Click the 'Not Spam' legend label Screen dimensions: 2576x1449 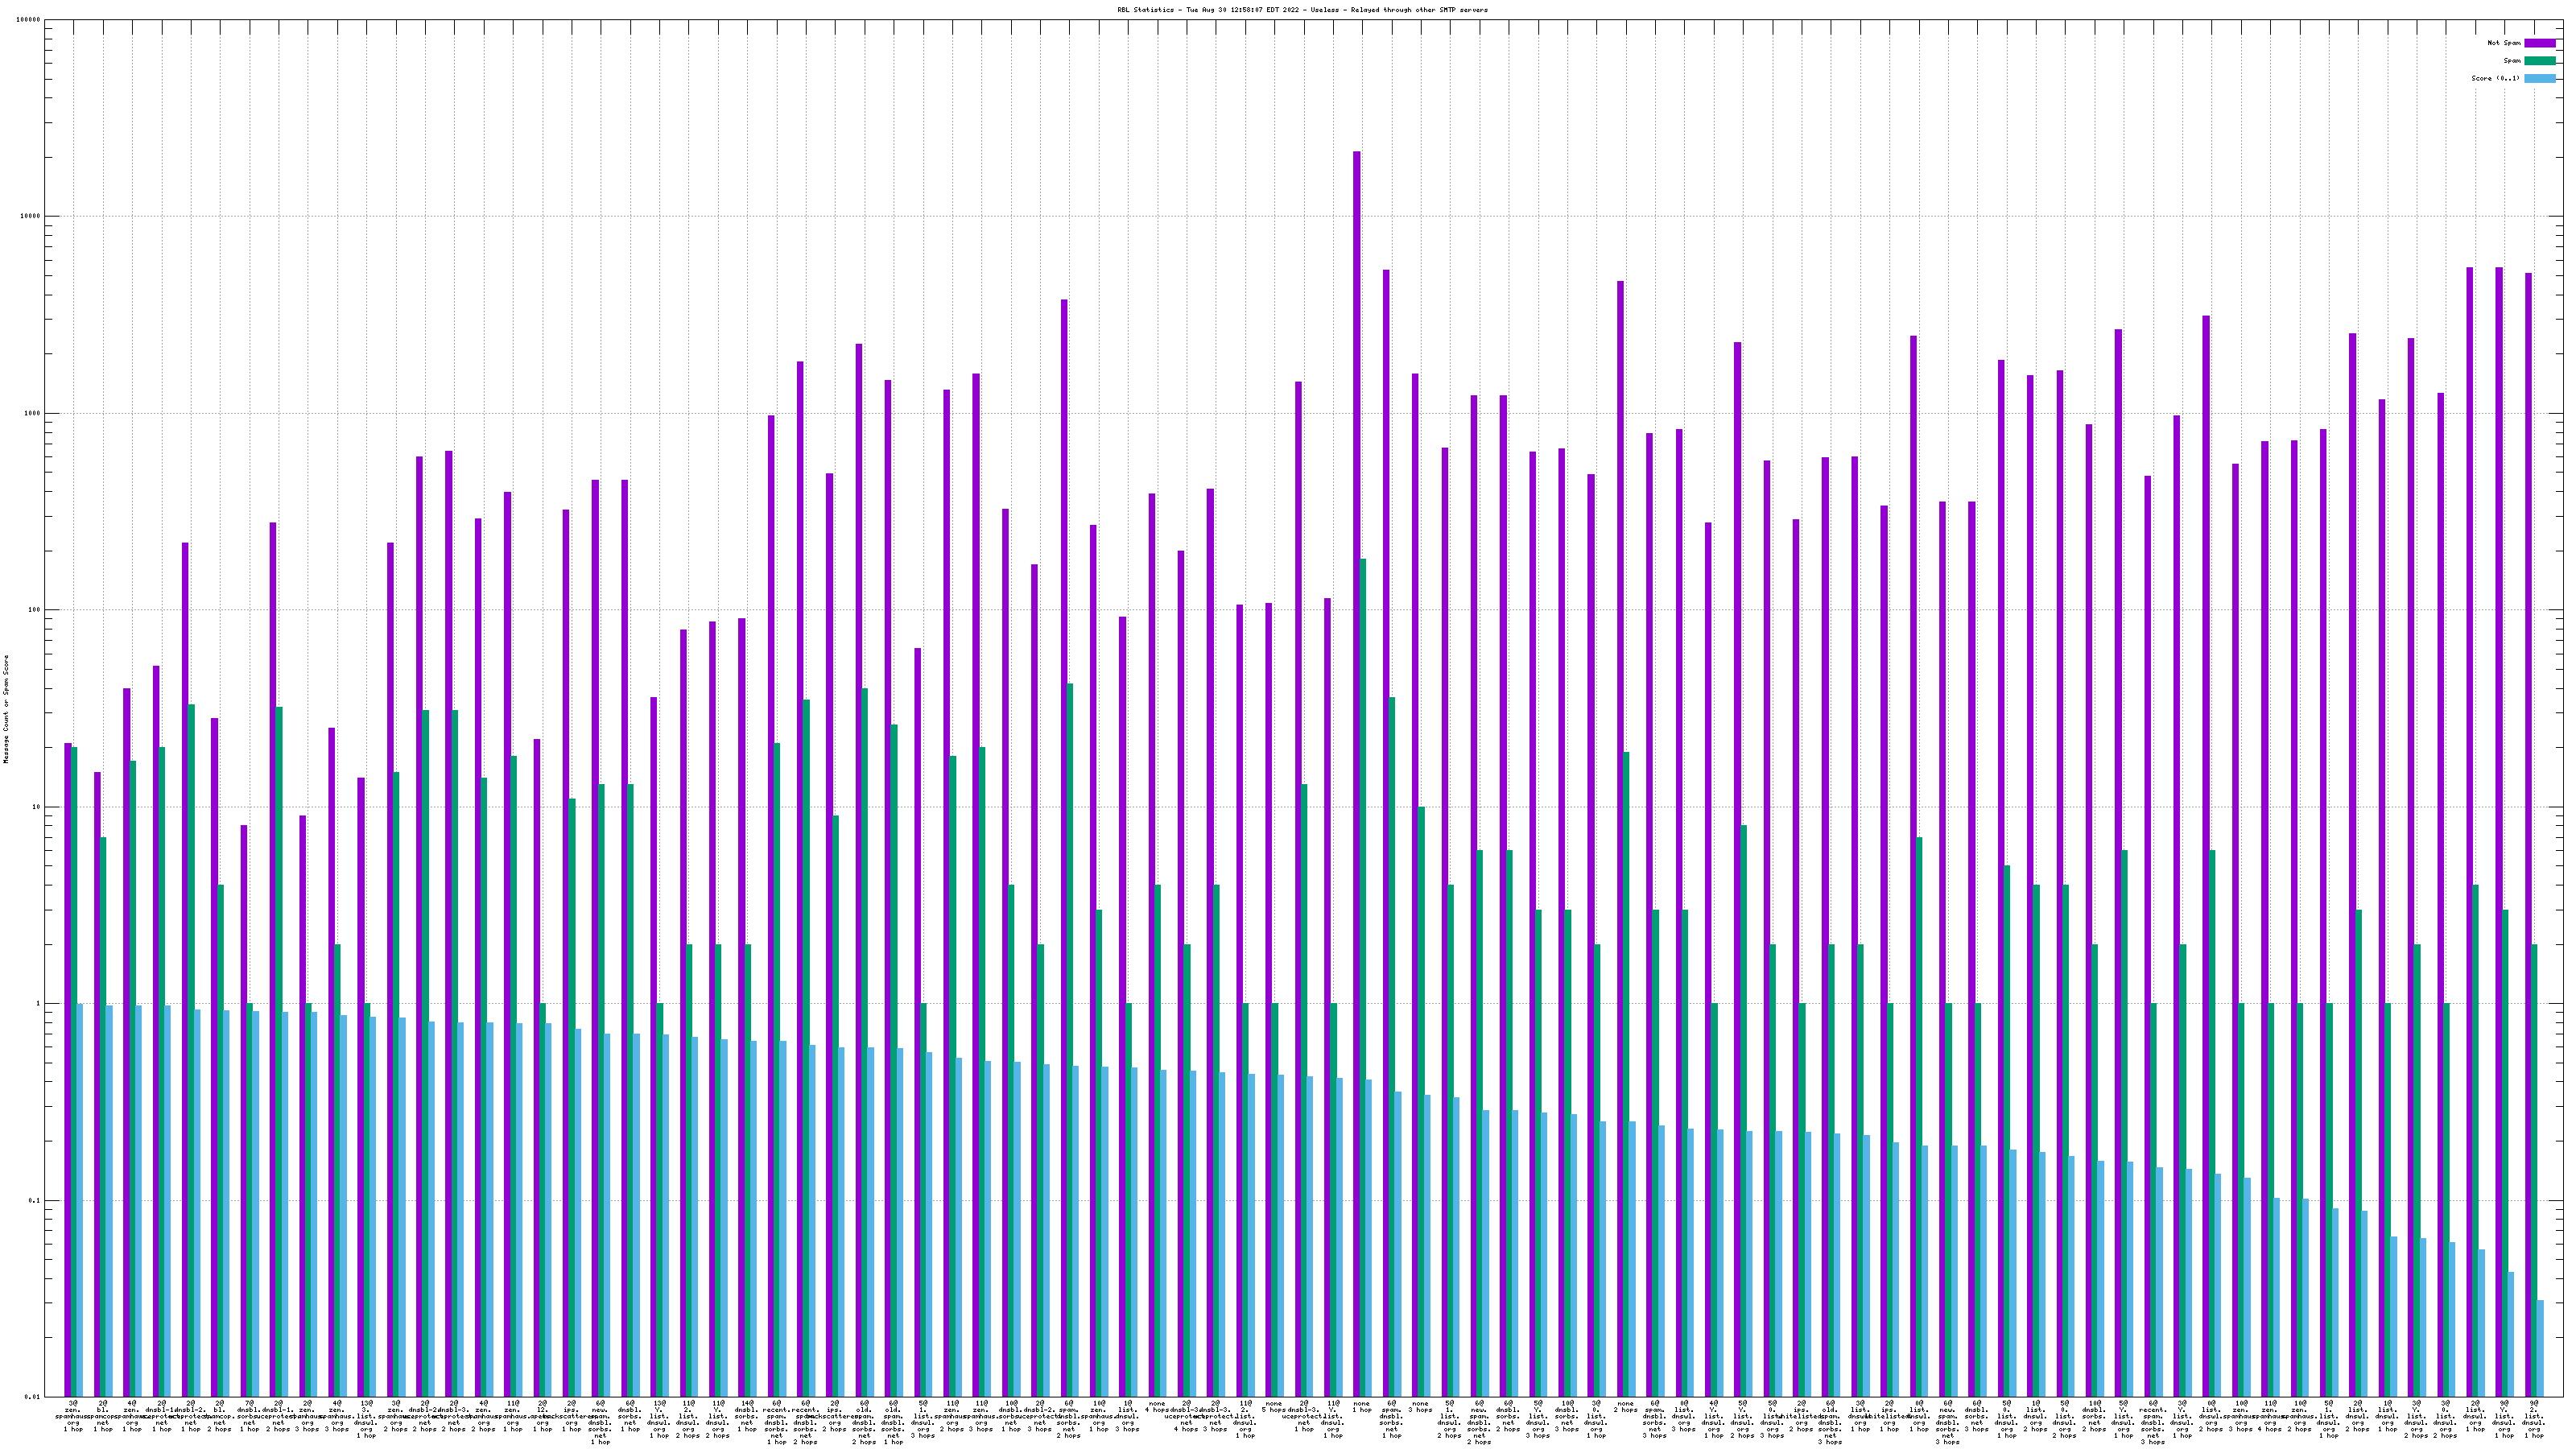click(x=2504, y=43)
